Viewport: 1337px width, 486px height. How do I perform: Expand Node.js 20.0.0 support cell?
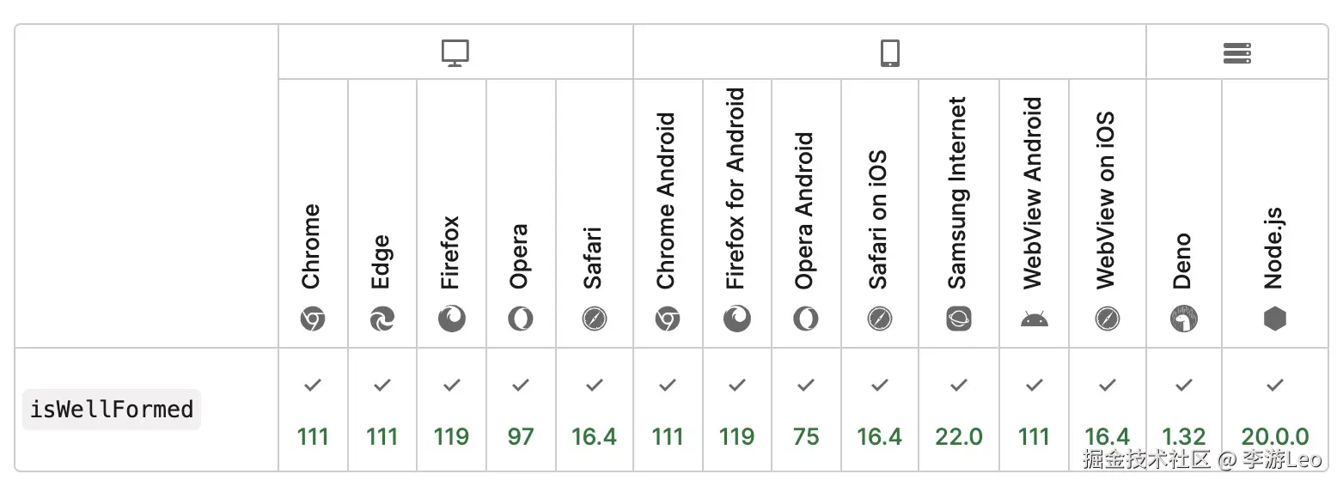[1275, 410]
